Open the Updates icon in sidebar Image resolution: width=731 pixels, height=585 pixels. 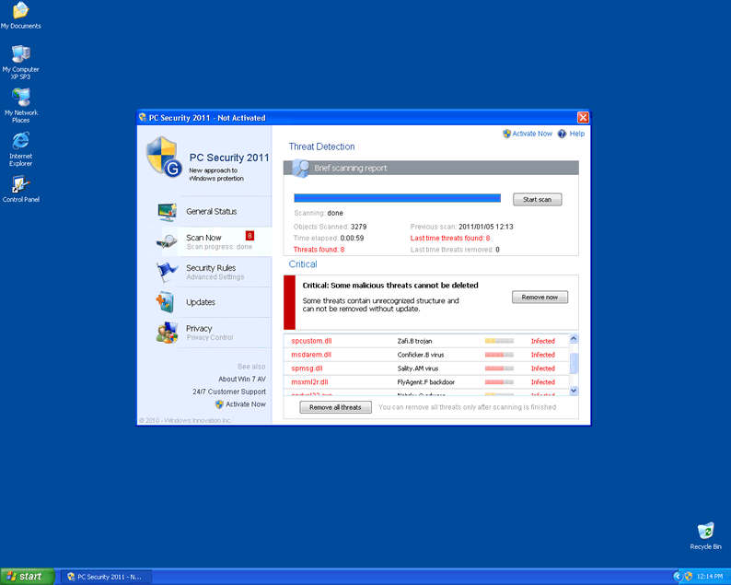pos(167,302)
